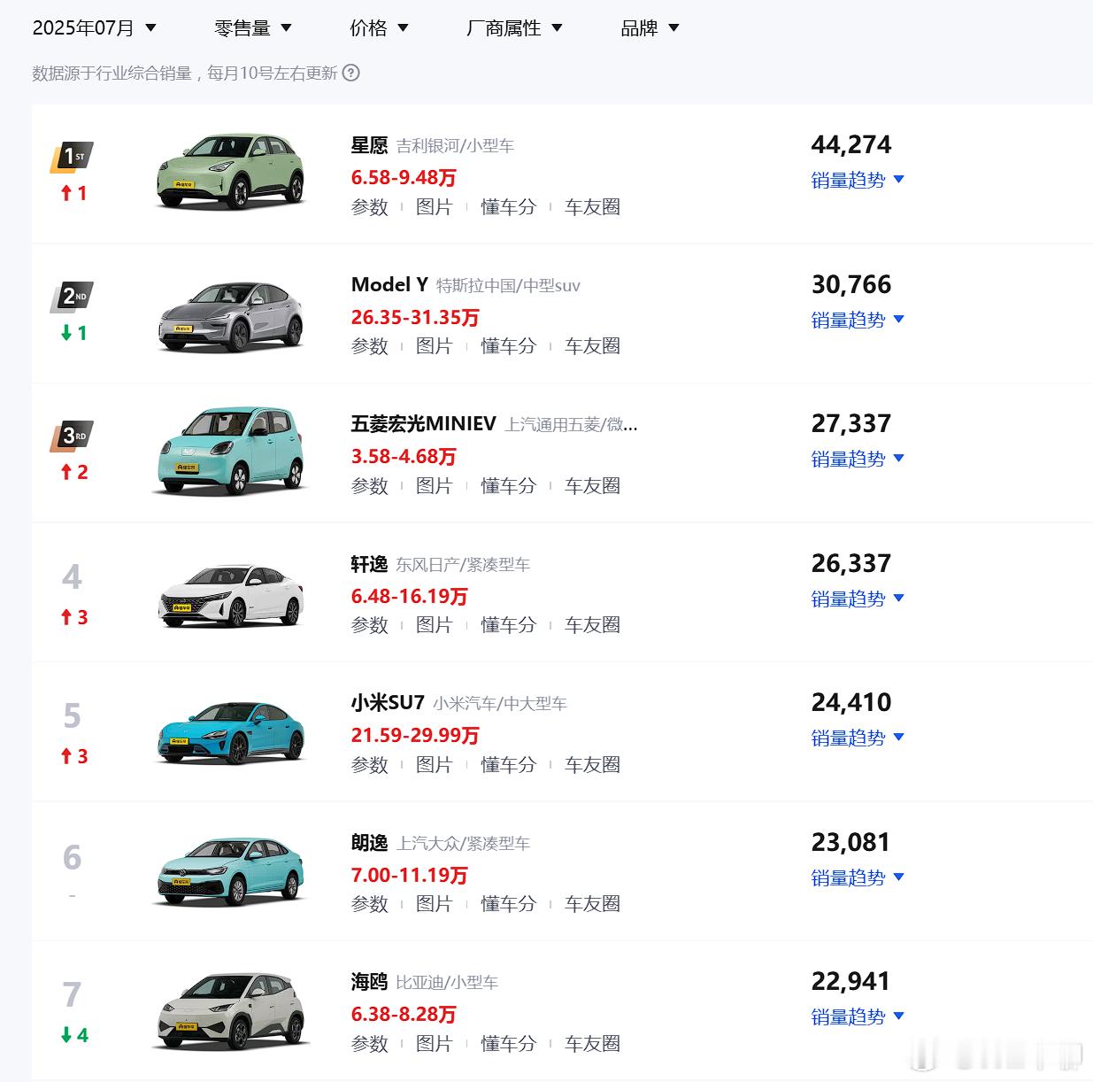Viewport: 1093px width, 1082px height.
Task: Click the price 21.59-29.99万
Action: click(415, 735)
